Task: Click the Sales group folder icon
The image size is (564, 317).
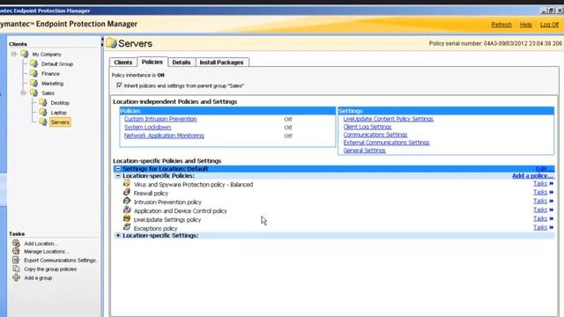Action: pyautogui.click(x=33, y=92)
